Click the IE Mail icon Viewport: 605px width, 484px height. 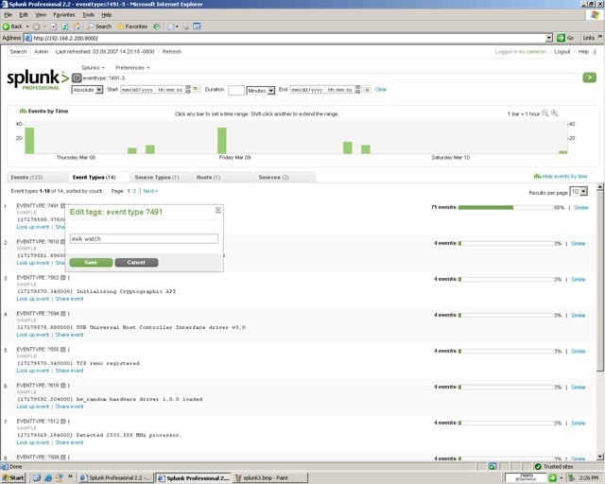[x=171, y=26]
